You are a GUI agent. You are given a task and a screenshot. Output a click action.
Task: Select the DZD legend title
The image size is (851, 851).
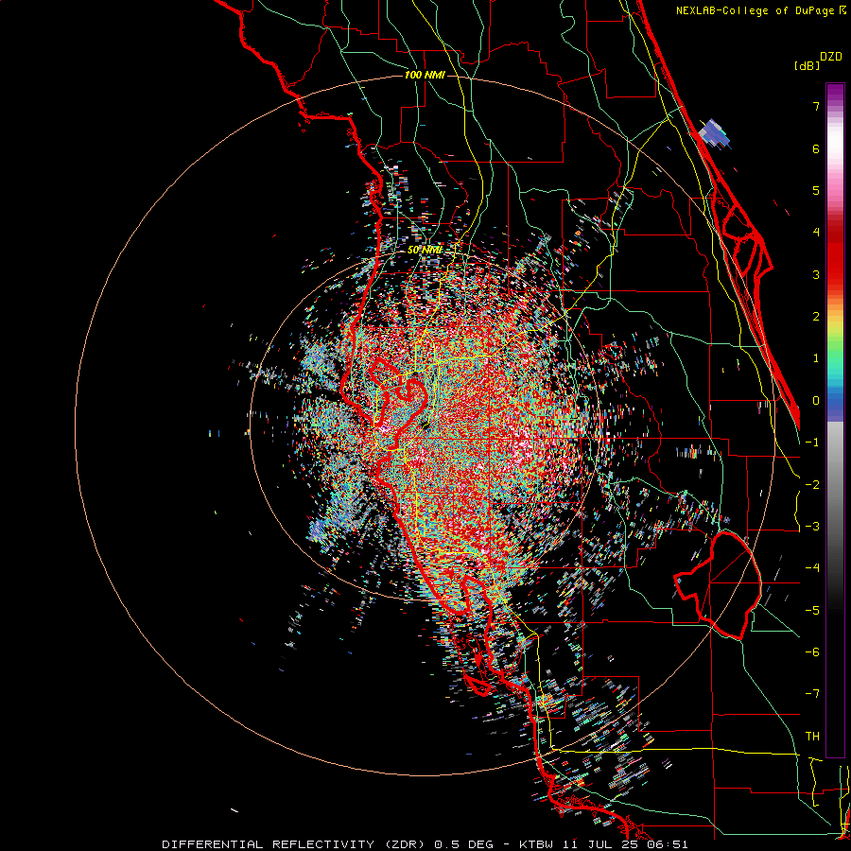click(x=831, y=57)
